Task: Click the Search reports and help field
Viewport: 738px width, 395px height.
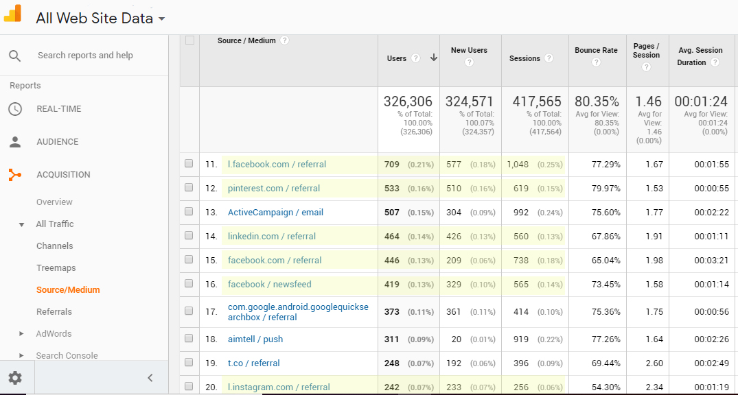Action: pos(85,56)
